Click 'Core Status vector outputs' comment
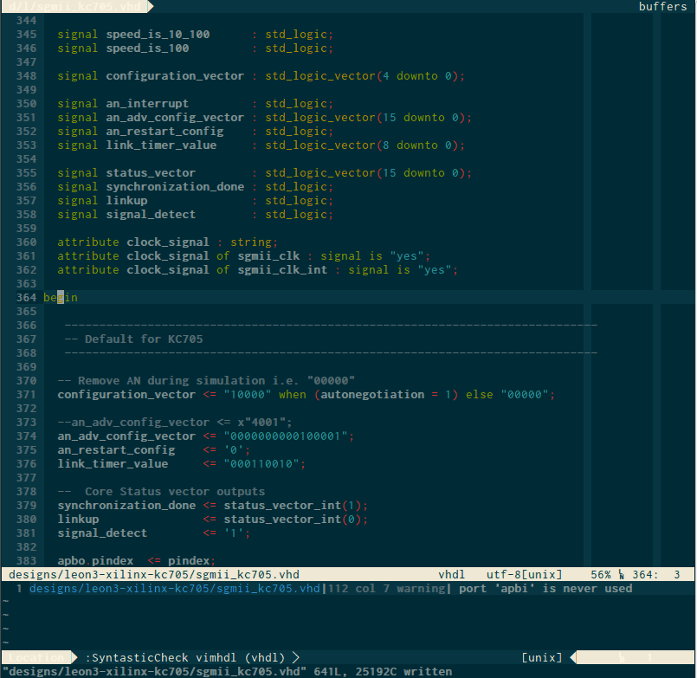The width and height of the screenshot is (697, 678). pos(161,491)
